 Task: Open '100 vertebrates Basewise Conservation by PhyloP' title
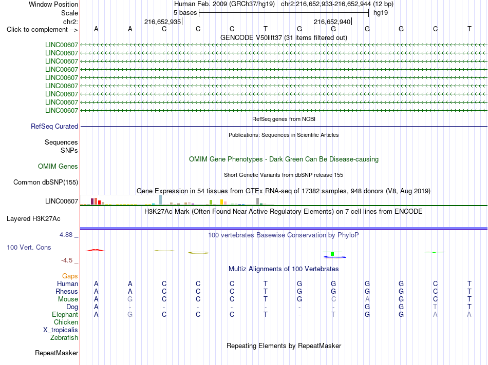(x=284, y=235)
